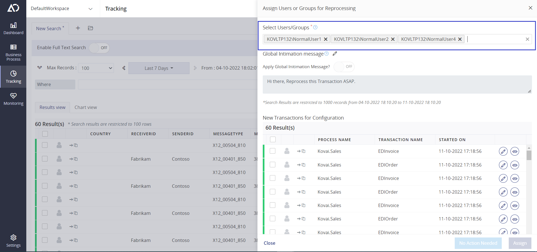Viewport: 537px width, 252px height.
Task: Check the first EDInvoice transaction checkbox
Action: (273, 151)
